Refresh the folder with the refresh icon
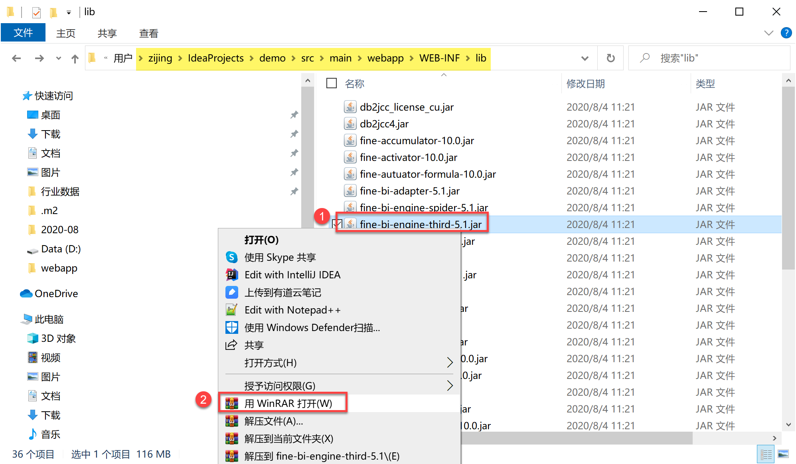796x464 pixels. (x=610, y=58)
